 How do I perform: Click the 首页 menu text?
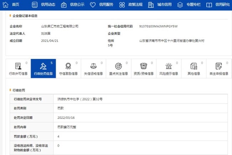pos(16,5)
